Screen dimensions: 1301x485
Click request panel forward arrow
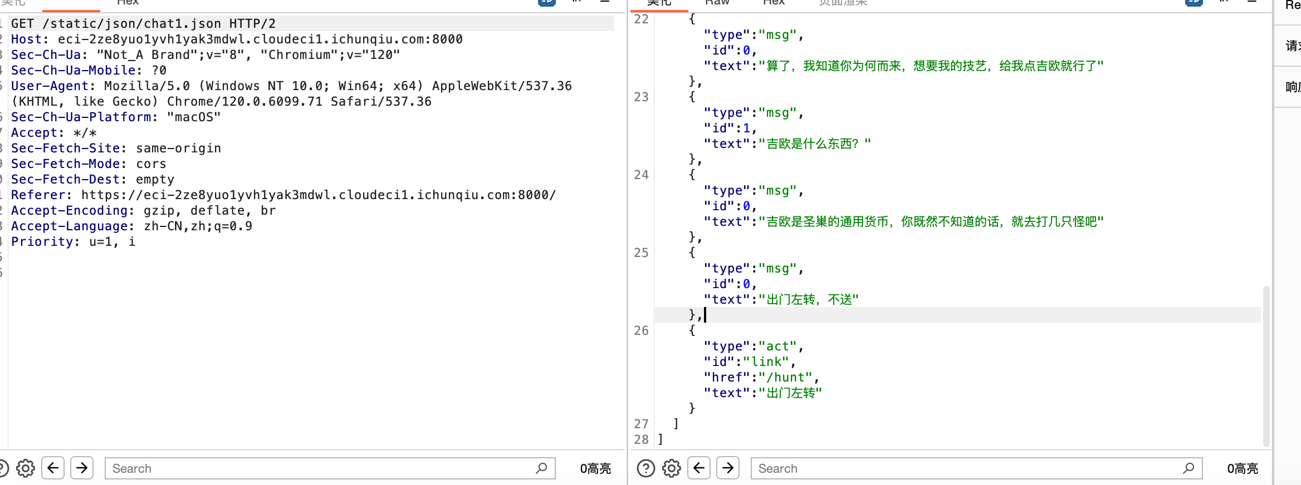(x=82, y=468)
